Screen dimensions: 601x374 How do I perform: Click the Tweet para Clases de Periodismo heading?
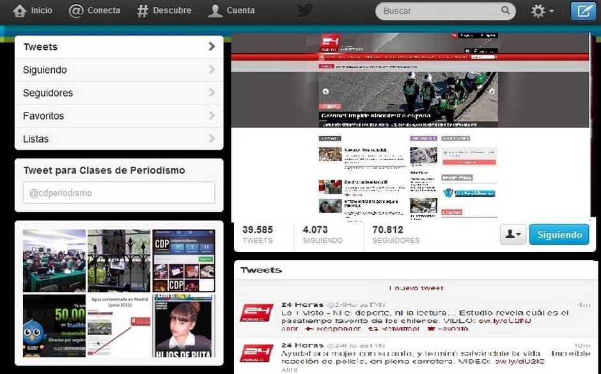click(104, 171)
